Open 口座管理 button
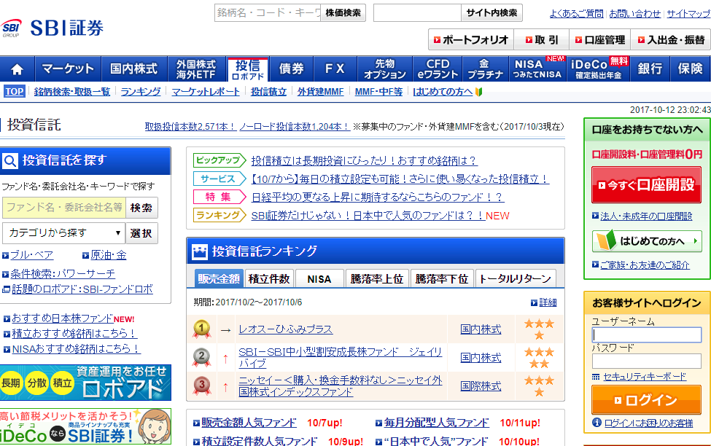The height and width of the screenshot is (446, 711). point(600,40)
